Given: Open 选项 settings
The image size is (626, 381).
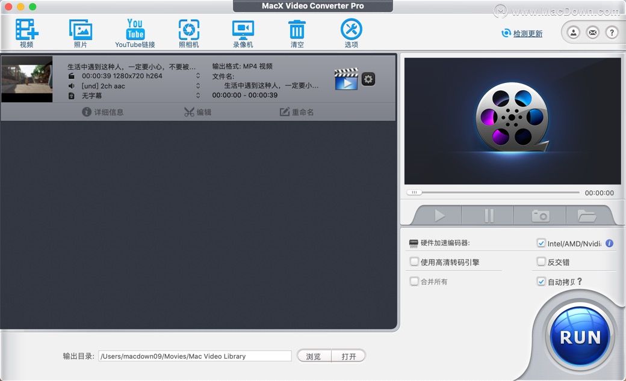Looking at the screenshot, I should (x=352, y=32).
